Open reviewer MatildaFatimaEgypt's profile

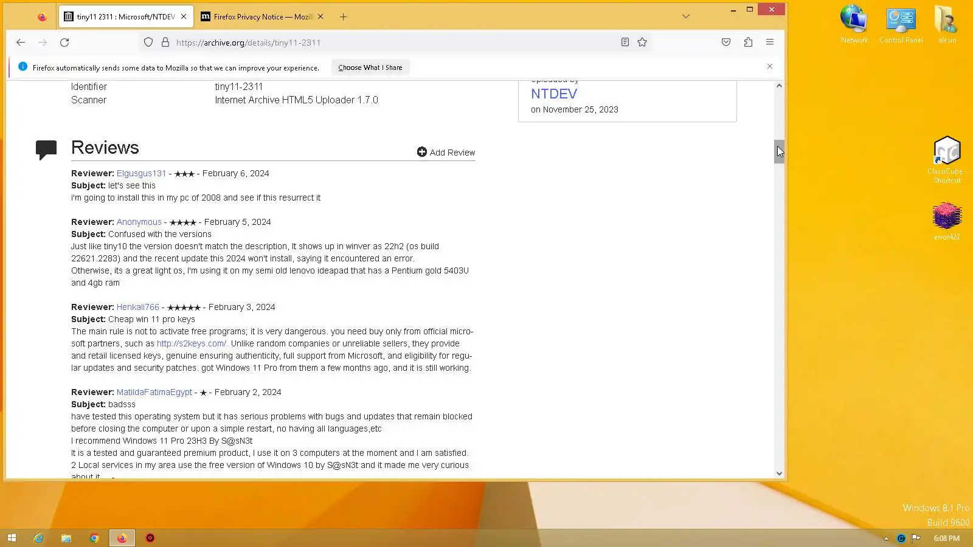[x=154, y=393]
